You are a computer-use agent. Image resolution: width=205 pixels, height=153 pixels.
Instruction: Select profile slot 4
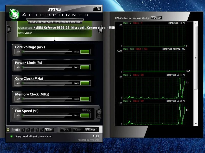pos(37,130)
